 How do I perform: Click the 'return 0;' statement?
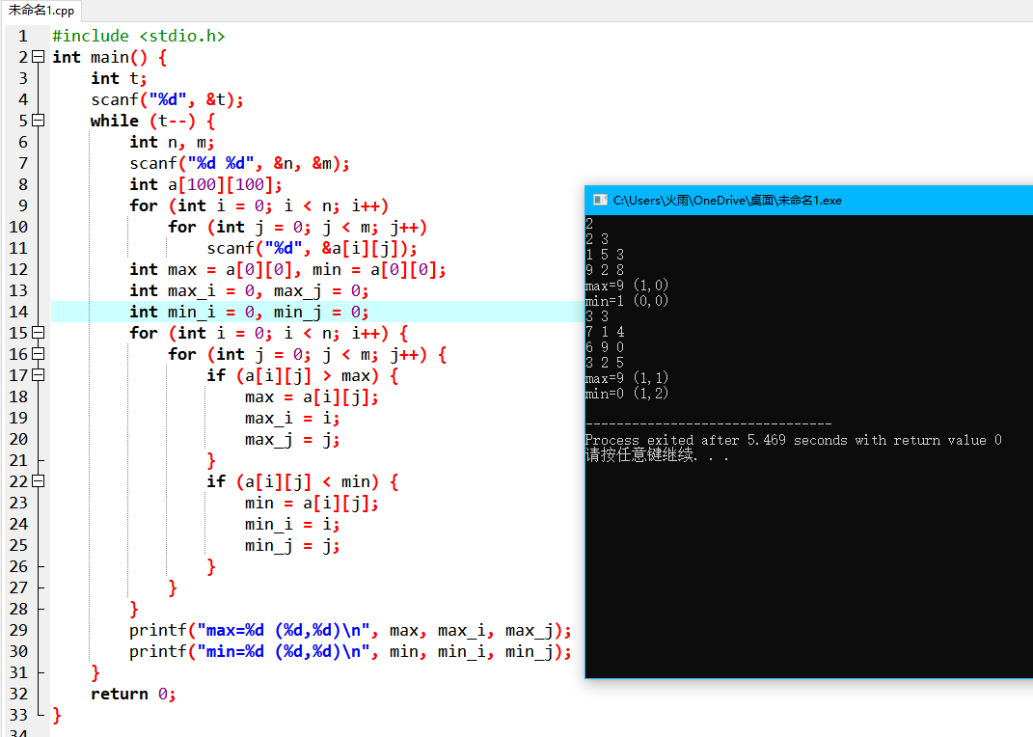(133, 694)
